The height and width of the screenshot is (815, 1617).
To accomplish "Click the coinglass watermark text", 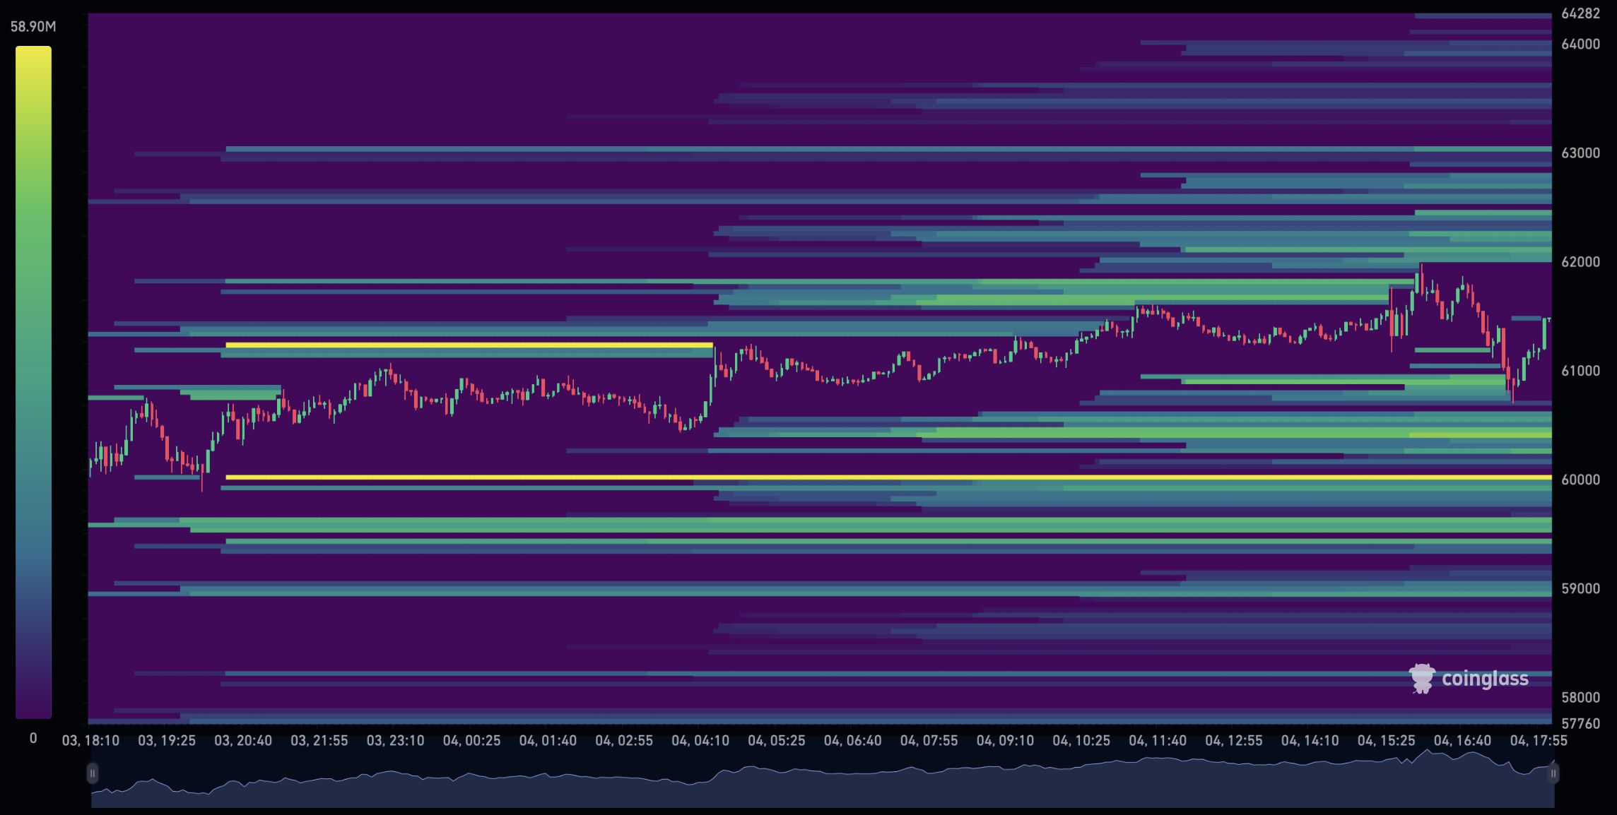I will point(1485,679).
